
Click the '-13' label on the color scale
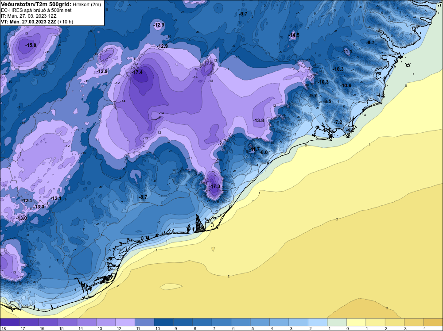coord(99,328)
